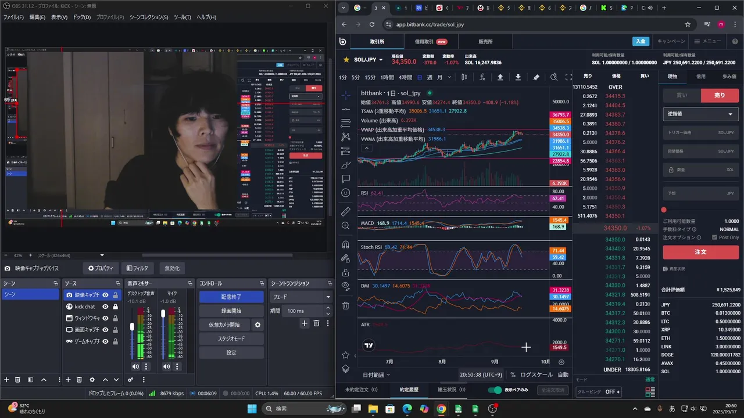This screenshot has height=418, width=744.
Task: Open source properties gear in OBS sources panel
Action: click(92, 380)
